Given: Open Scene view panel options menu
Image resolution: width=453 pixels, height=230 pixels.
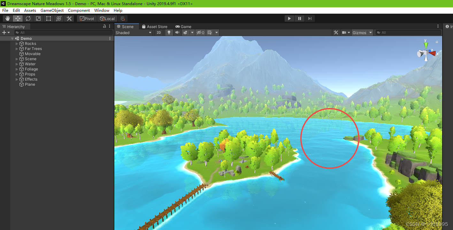Looking at the screenshot, I should coord(438,26).
